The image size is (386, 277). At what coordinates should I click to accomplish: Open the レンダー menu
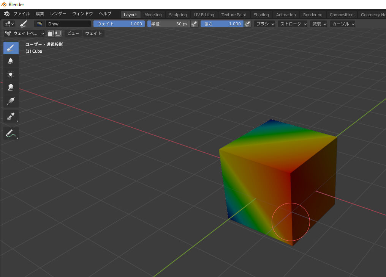pos(58,14)
